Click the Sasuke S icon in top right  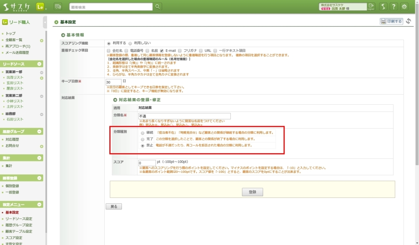tap(383, 6)
